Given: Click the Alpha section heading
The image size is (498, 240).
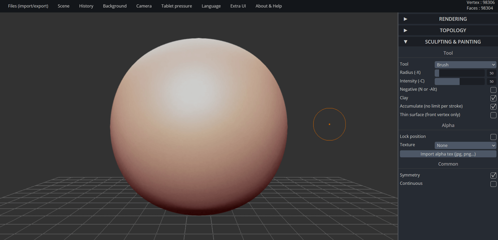Looking at the screenshot, I should pyautogui.click(x=448, y=125).
